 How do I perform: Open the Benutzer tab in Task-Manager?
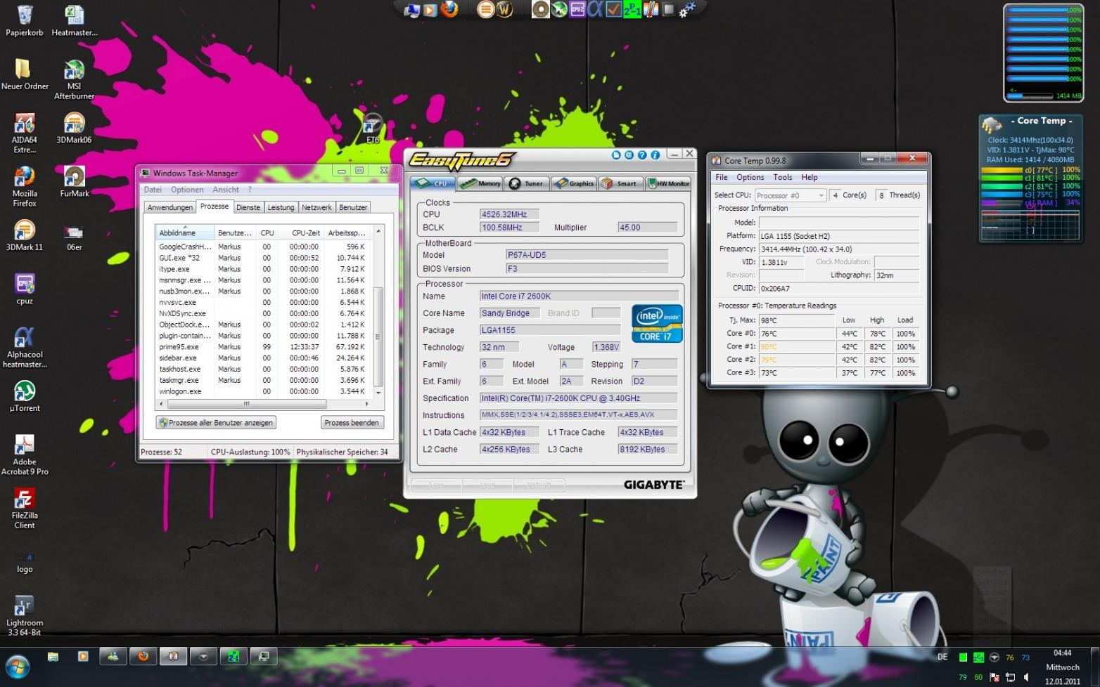353,207
